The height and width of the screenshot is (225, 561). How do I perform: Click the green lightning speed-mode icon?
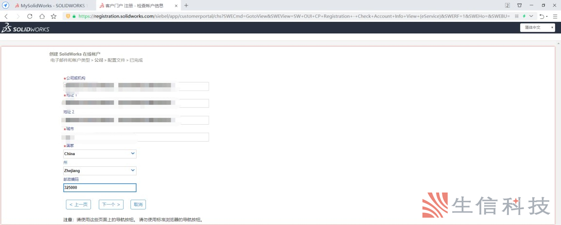coord(524,16)
